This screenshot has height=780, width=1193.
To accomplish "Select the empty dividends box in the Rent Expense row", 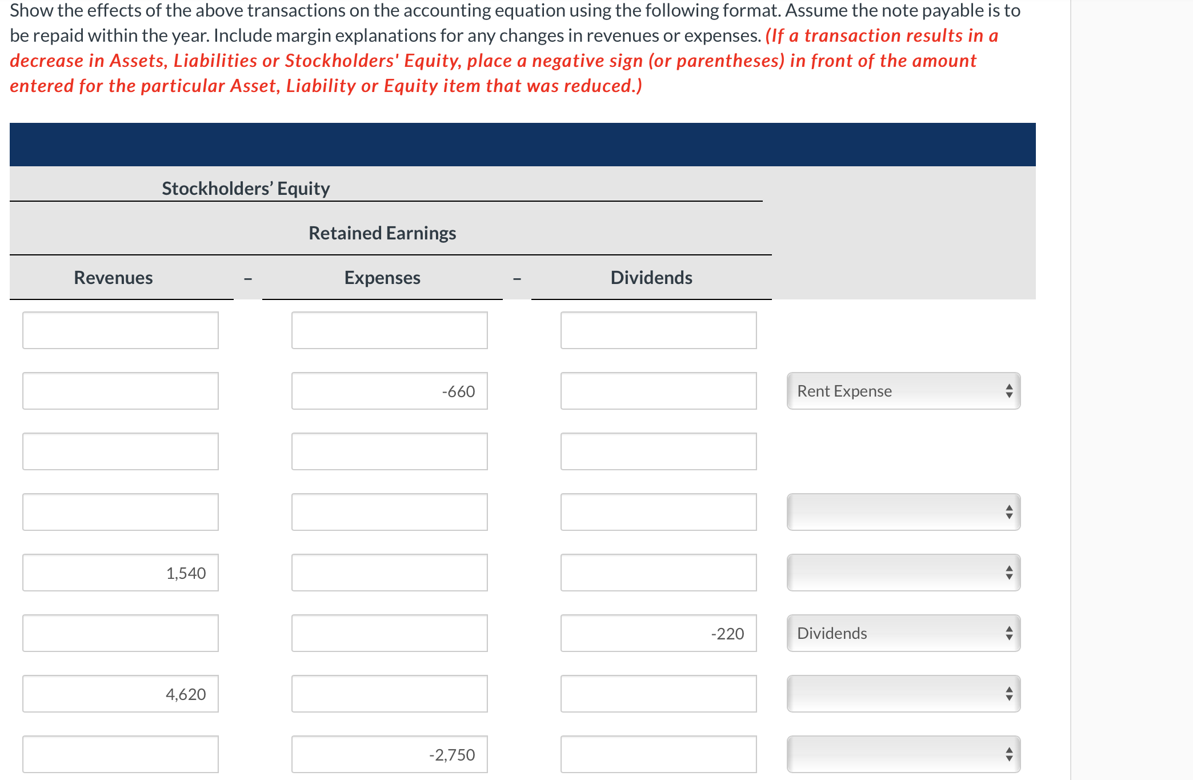I will (x=658, y=391).
